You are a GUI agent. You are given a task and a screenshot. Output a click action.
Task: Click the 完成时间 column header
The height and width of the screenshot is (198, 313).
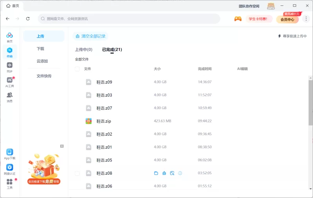(205, 69)
